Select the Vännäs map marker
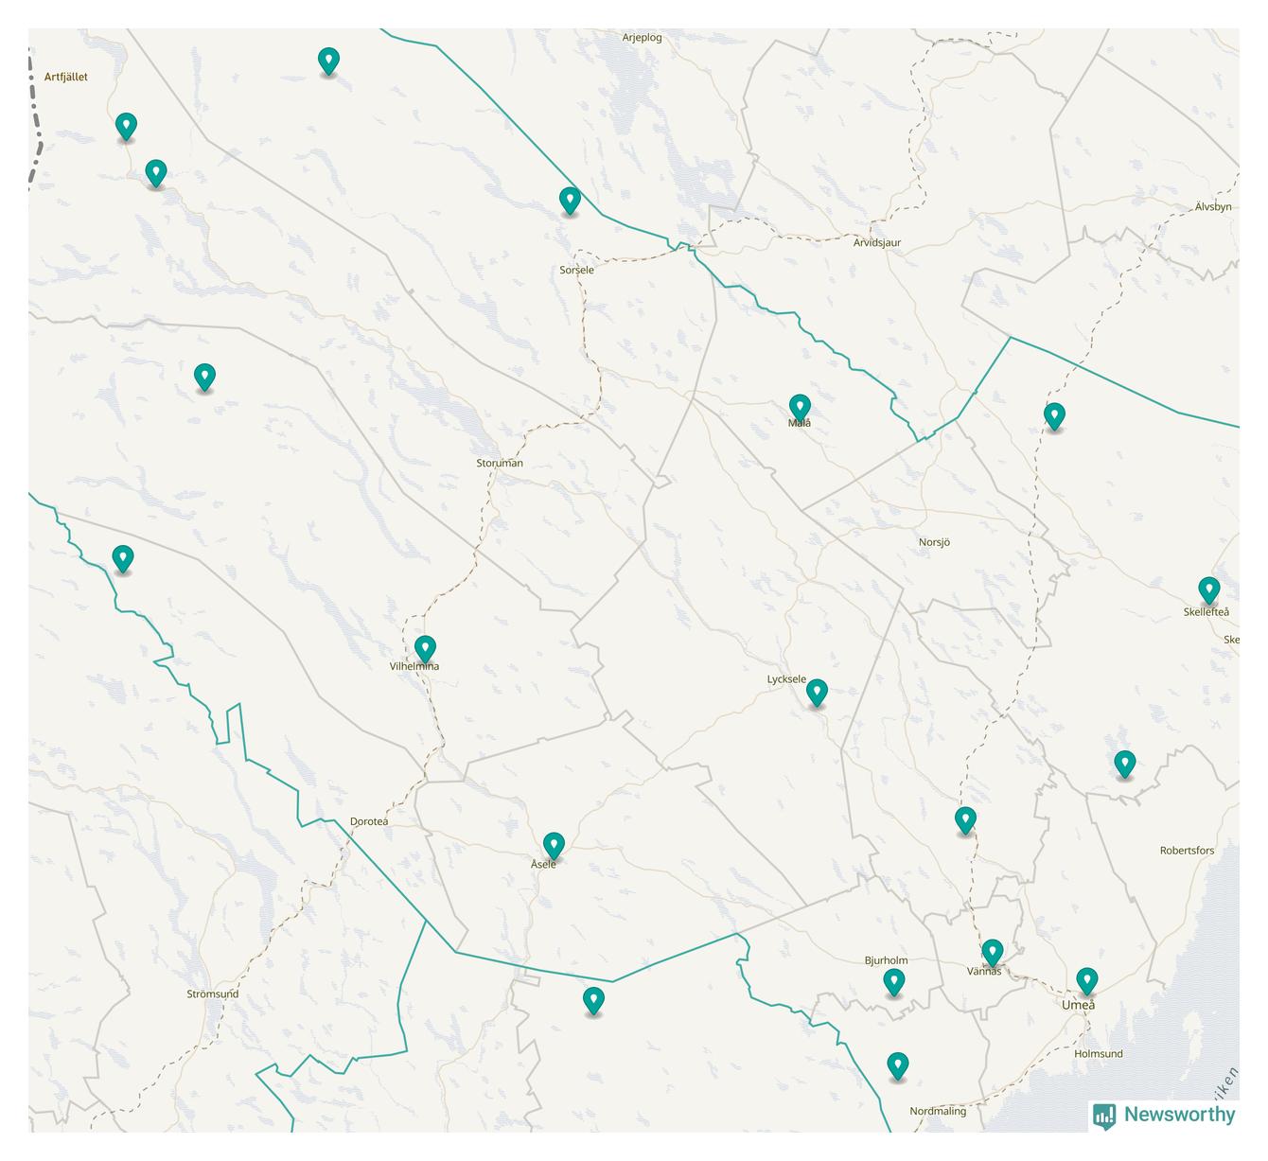This screenshot has width=1268, height=1161. [992, 951]
